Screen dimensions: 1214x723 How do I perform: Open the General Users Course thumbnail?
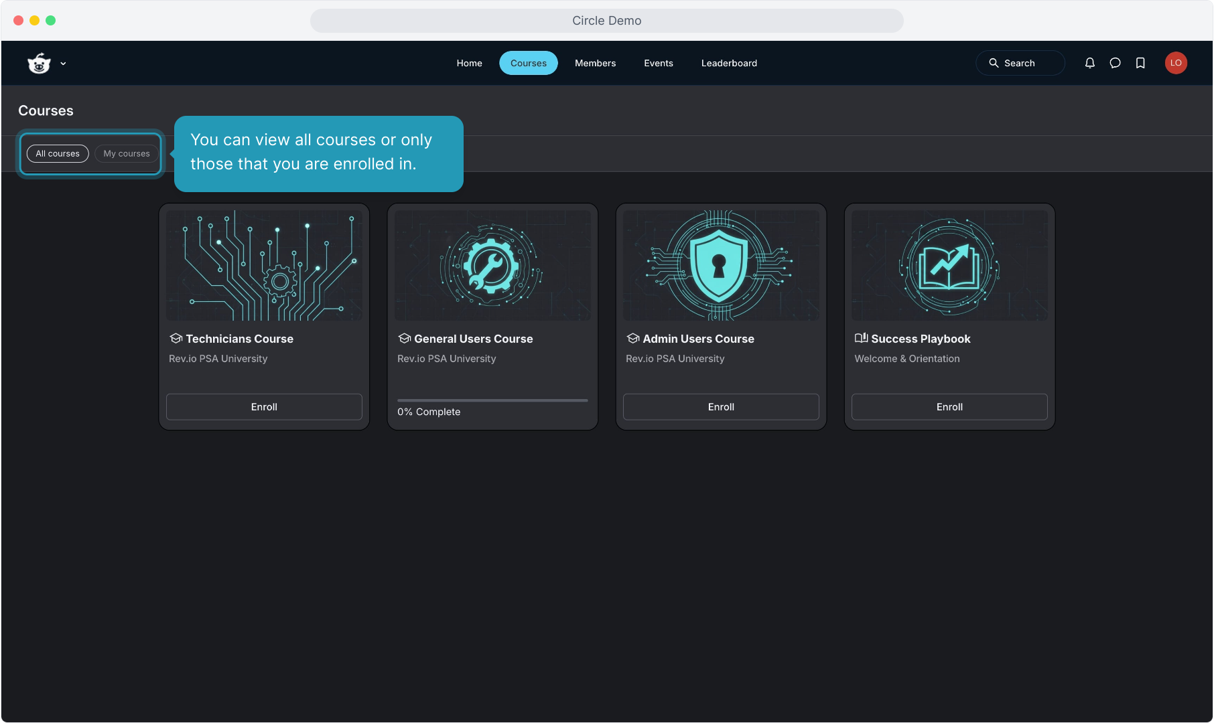click(492, 265)
